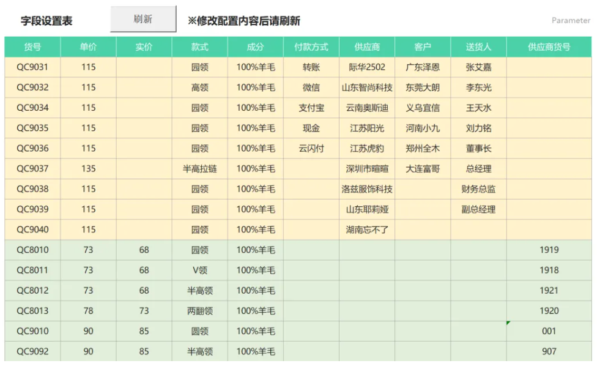Viewport: 600px width, 366px height.
Task: Select the 义乌宜信 customer cell
Action: pos(423,108)
